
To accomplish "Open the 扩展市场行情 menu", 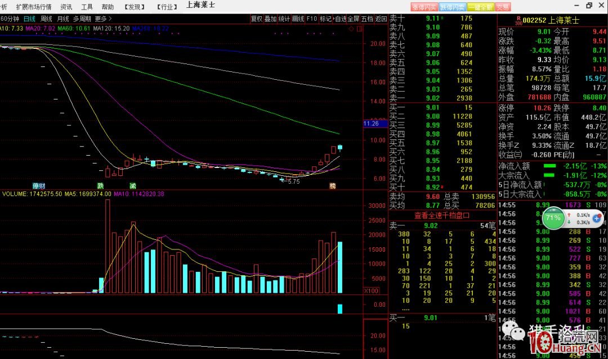I will pos(33,7).
